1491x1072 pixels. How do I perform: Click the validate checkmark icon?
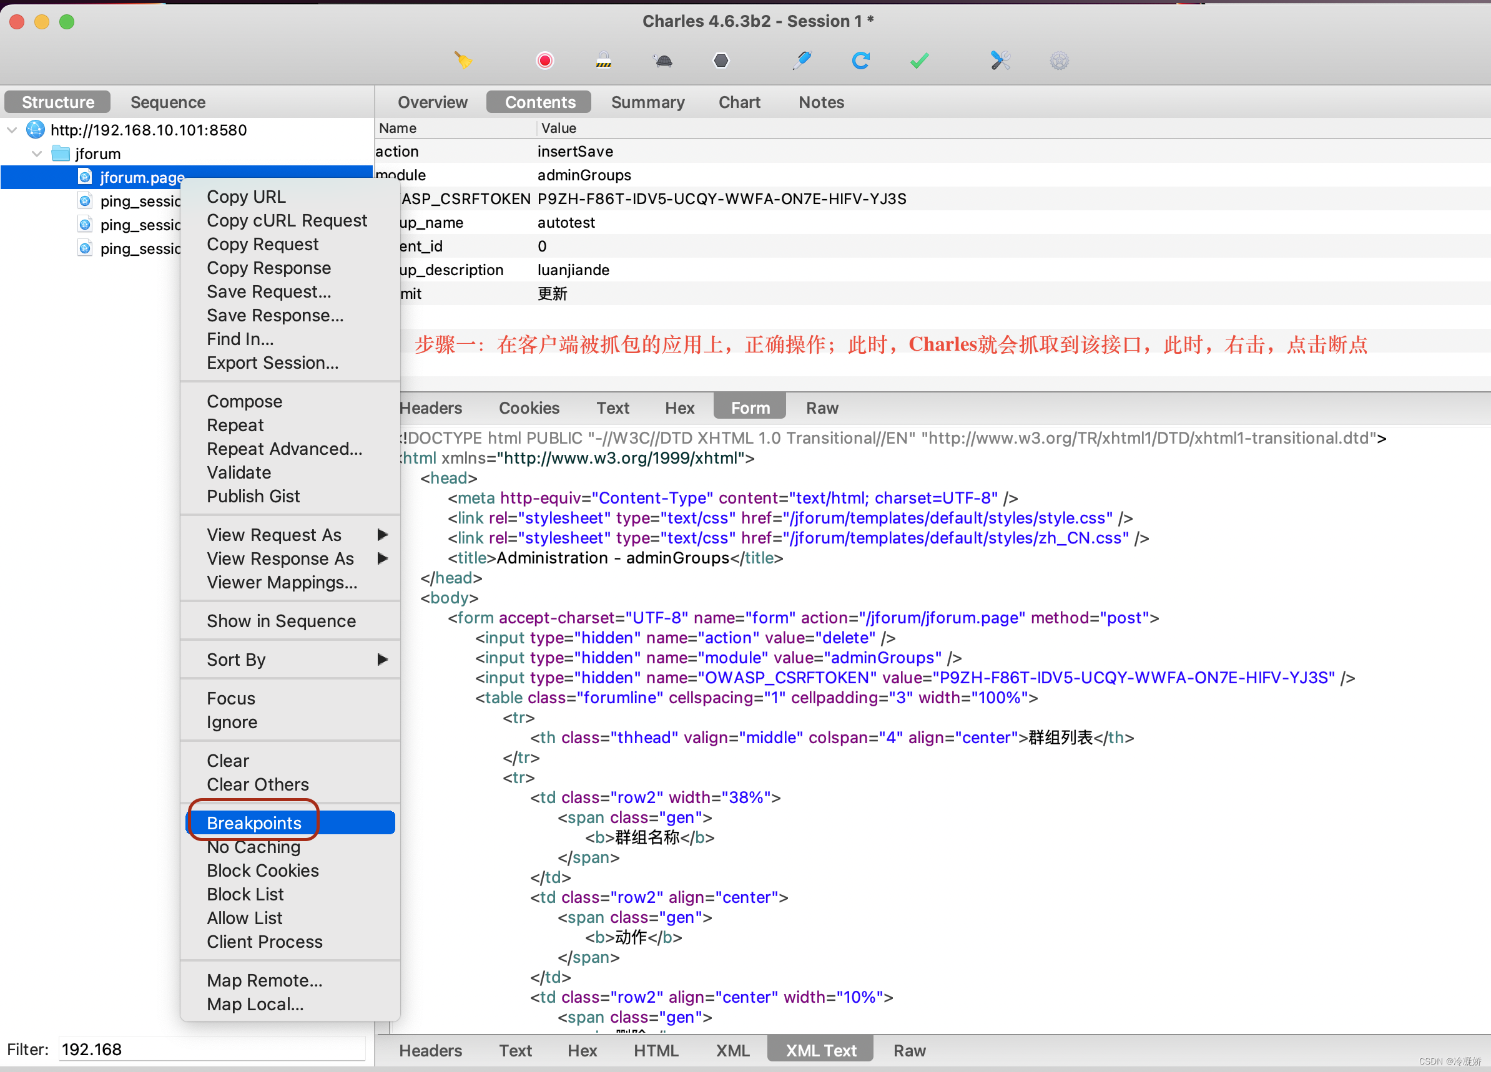pos(919,61)
